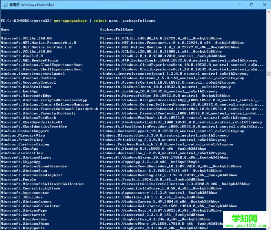This screenshot has width=271, height=230.
Task: Click Microsoft.WindowsSoundRecorder in the Name column
Action: coord(34,166)
